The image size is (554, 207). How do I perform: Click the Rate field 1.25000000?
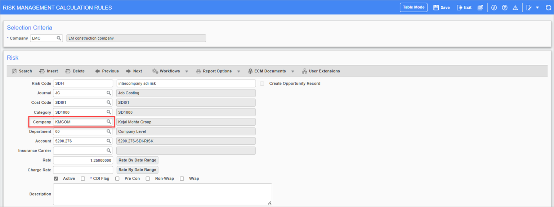[83, 160]
